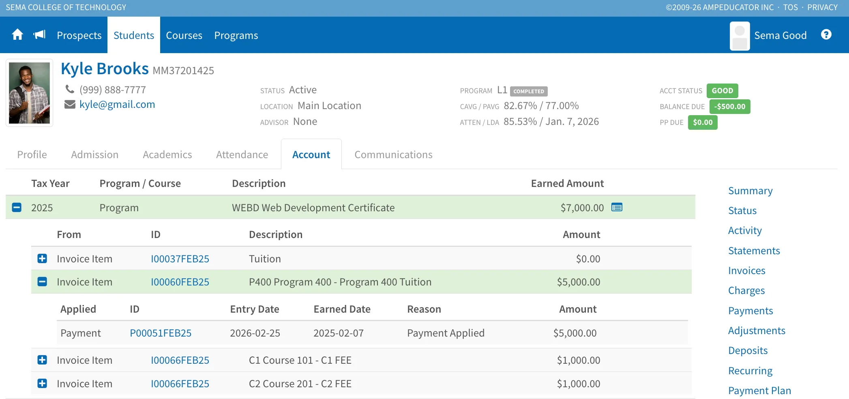This screenshot has width=849, height=399.
Task: Switch to the Attendance tab
Action: coord(242,154)
